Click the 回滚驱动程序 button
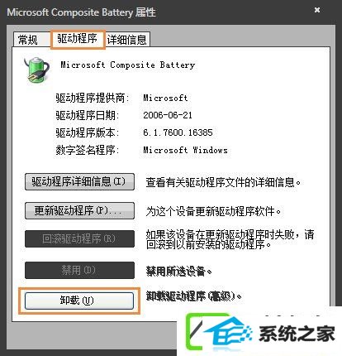The height and width of the screenshot is (356, 342). pyautogui.click(x=79, y=238)
